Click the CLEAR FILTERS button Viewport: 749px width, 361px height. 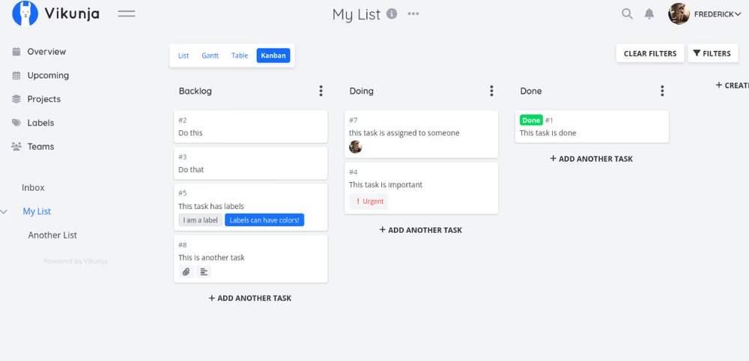pyautogui.click(x=650, y=53)
